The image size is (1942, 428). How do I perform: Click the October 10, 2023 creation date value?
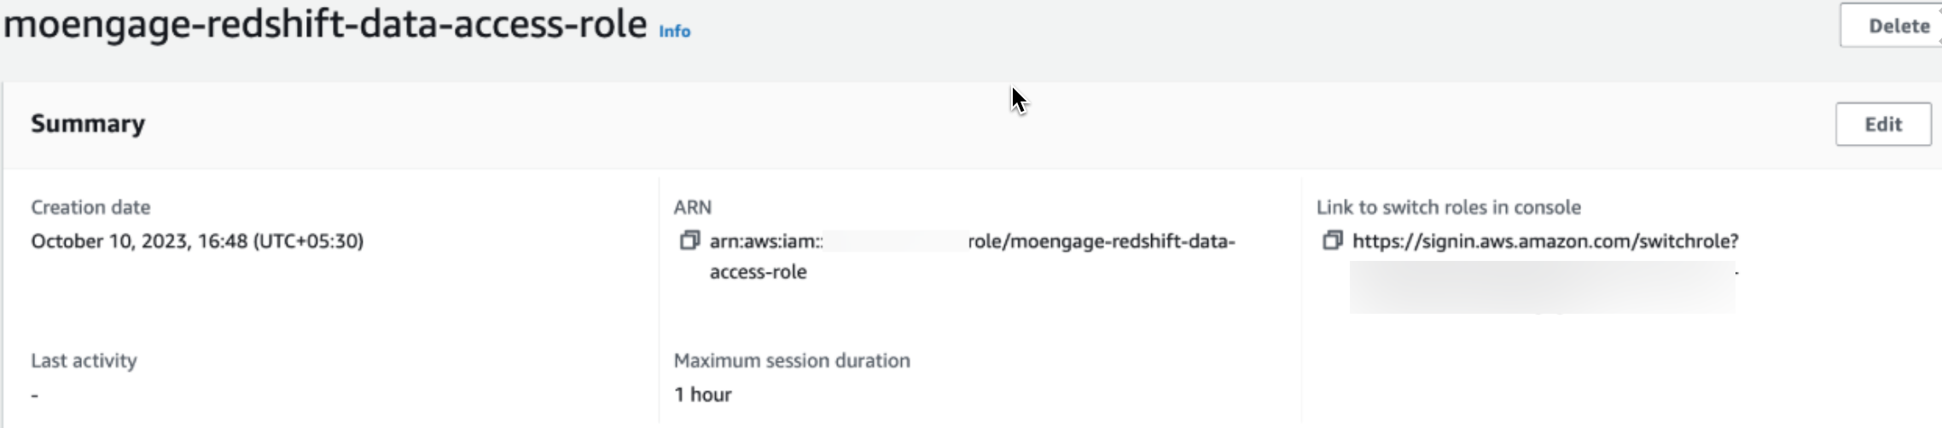point(197,241)
